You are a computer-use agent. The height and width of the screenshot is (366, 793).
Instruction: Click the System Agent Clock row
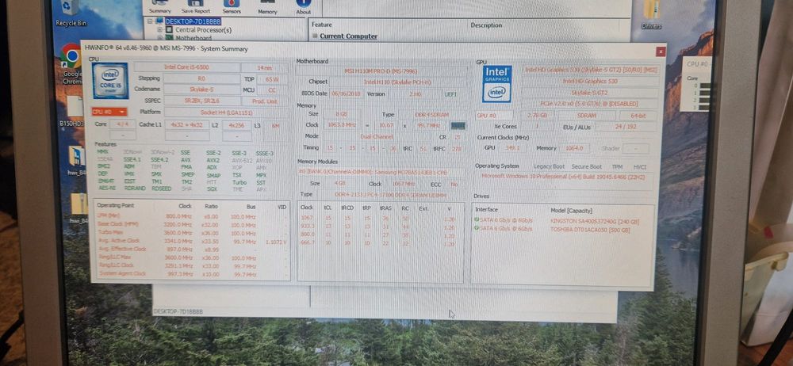pyautogui.click(x=192, y=274)
